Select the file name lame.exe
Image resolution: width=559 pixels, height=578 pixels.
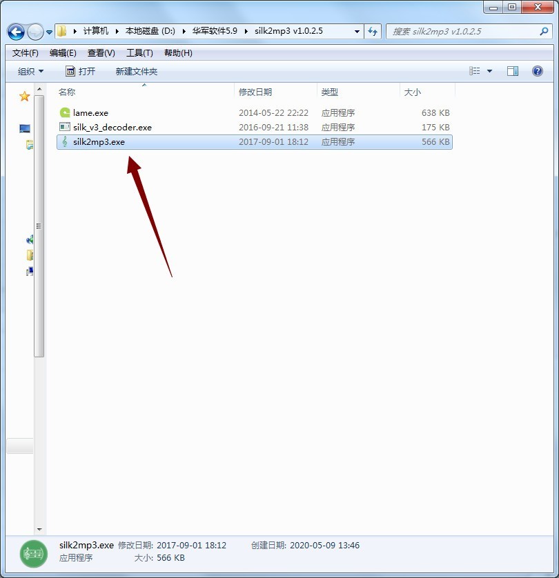pyautogui.click(x=90, y=113)
